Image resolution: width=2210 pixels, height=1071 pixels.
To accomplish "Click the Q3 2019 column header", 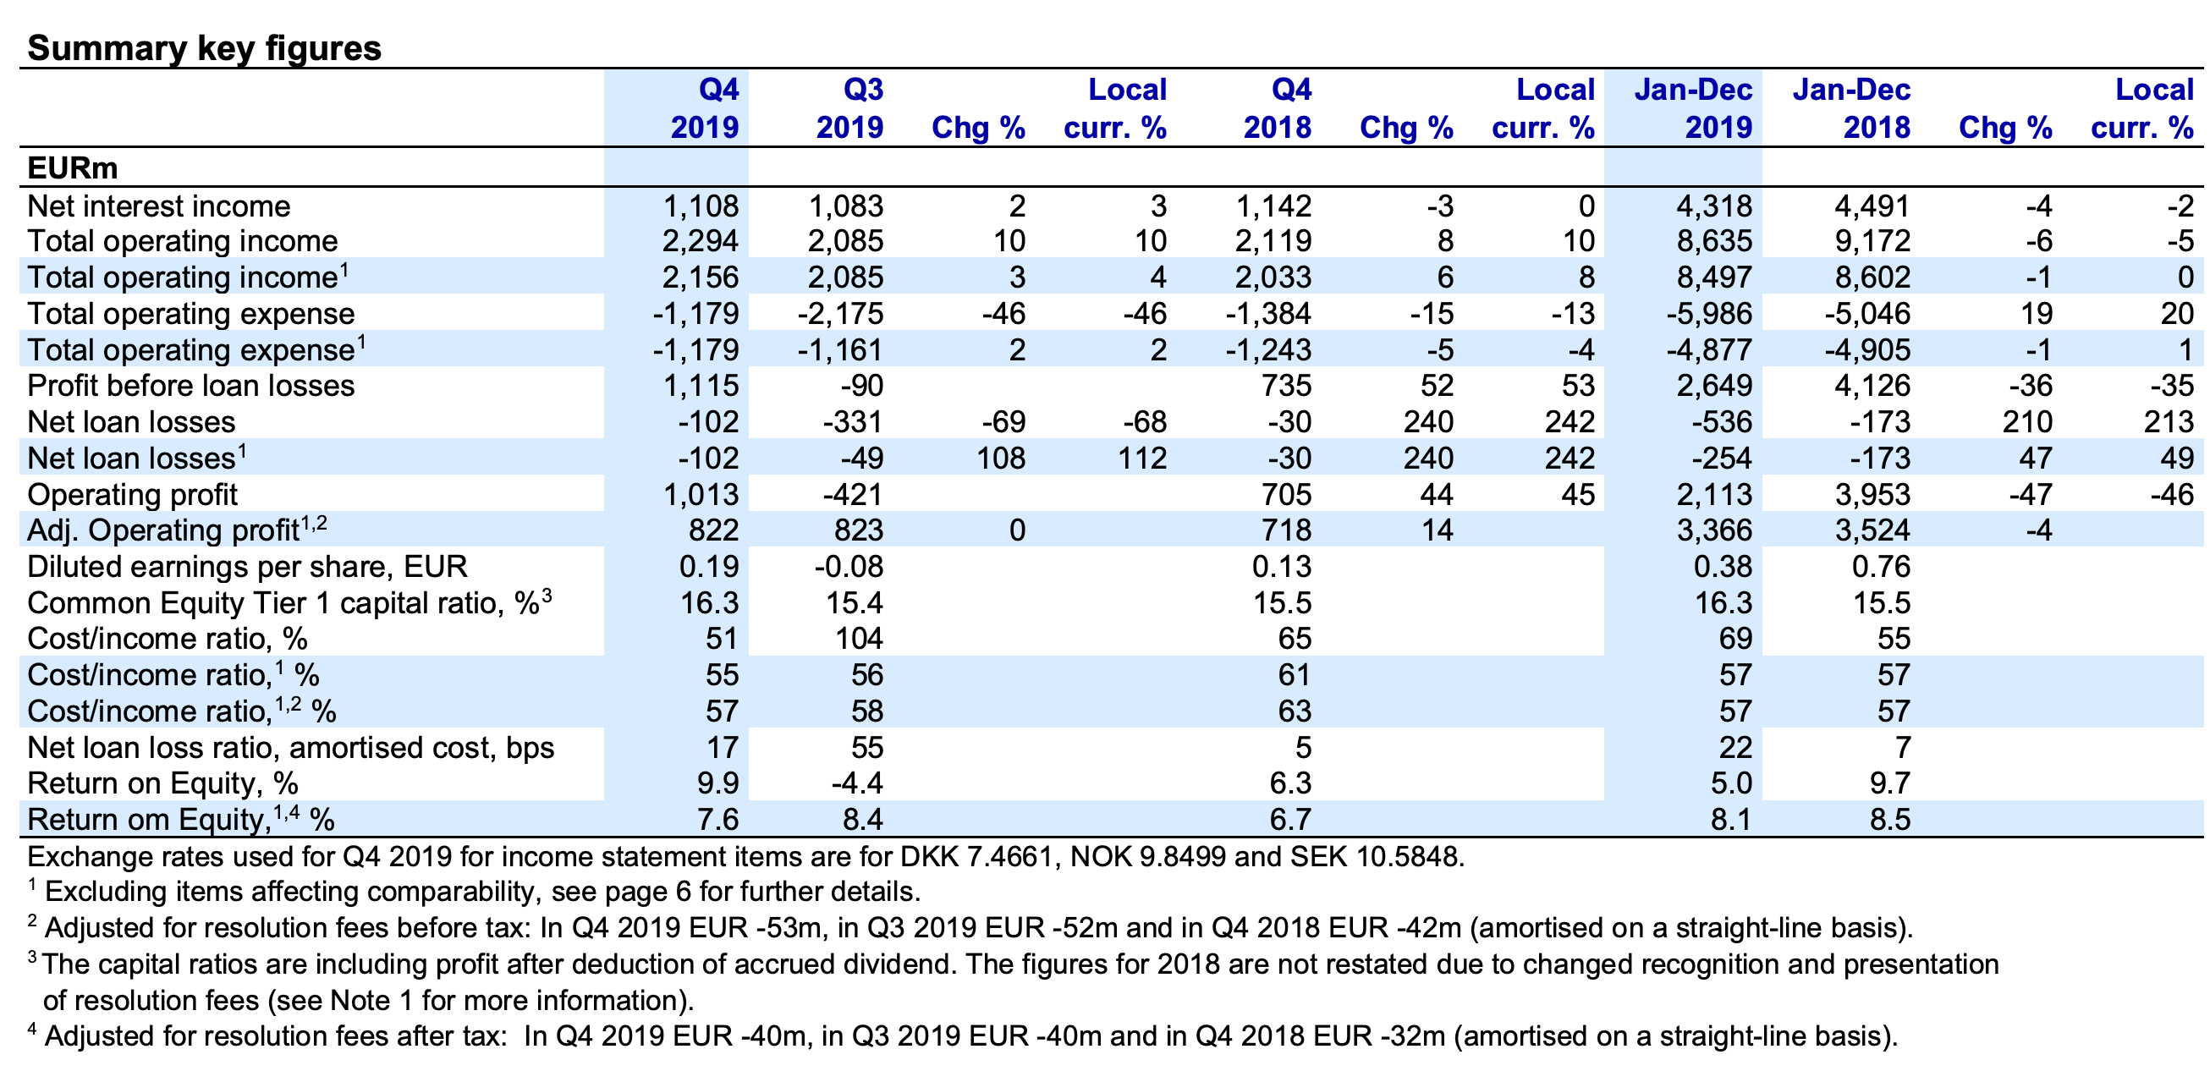I will tap(849, 108).
